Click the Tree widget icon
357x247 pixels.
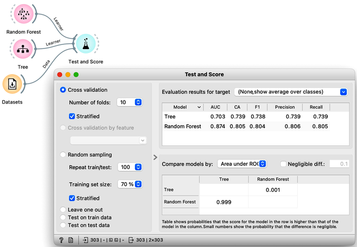23,49
